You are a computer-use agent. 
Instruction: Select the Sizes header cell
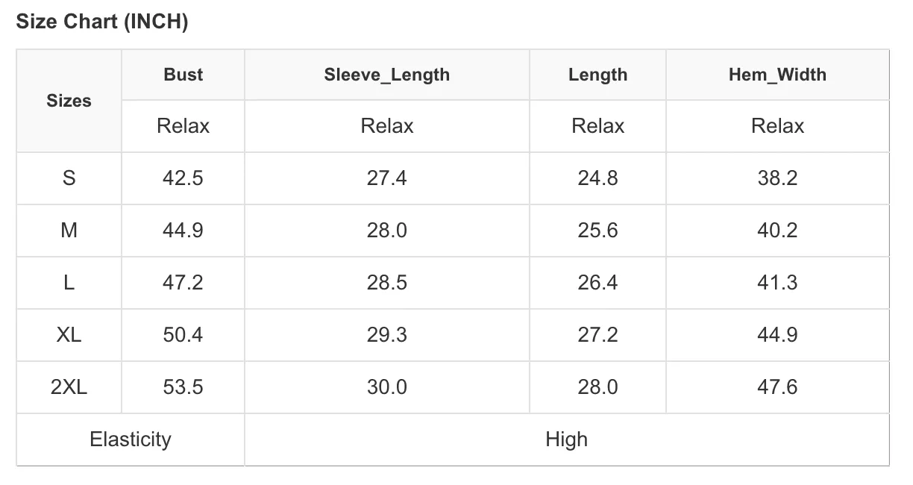pos(69,101)
